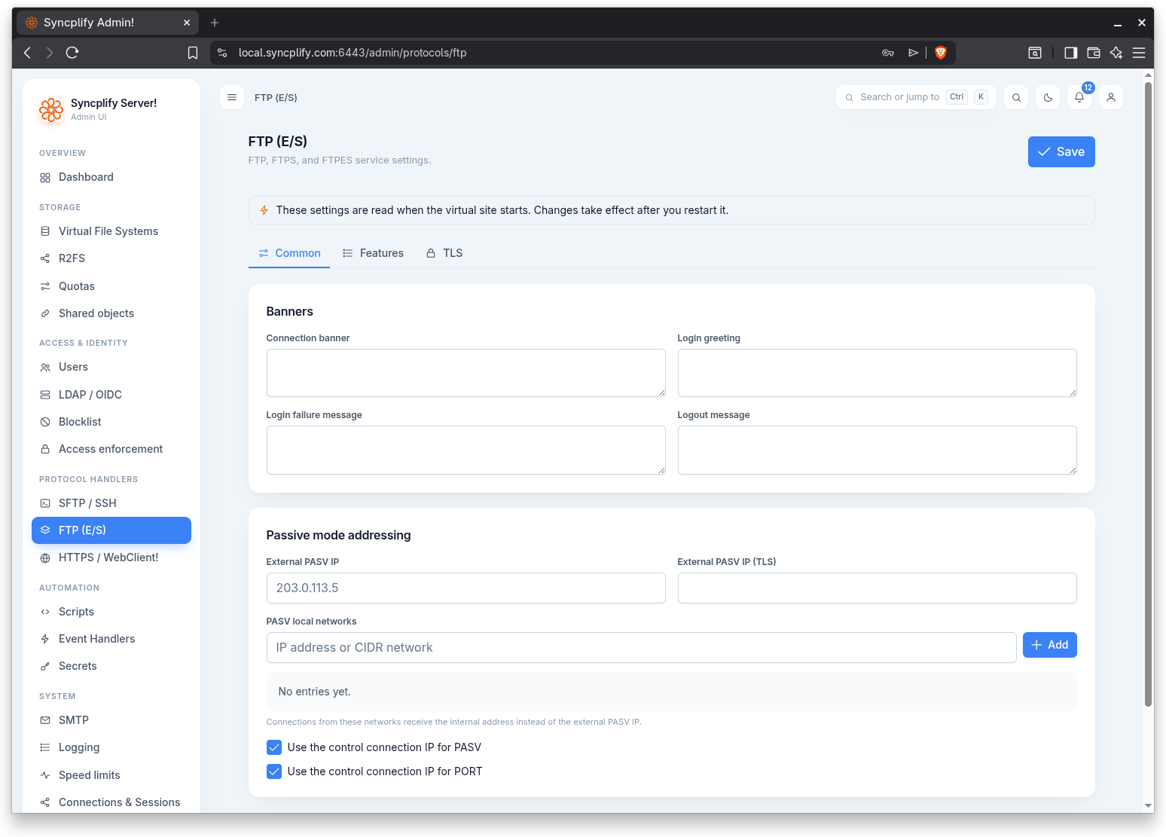1166x837 pixels.
Task: Focus the PASV local networks input
Action: coord(641,648)
